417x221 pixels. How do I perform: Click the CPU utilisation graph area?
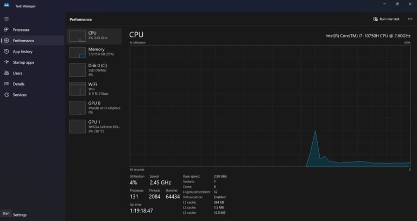(270, 106)
